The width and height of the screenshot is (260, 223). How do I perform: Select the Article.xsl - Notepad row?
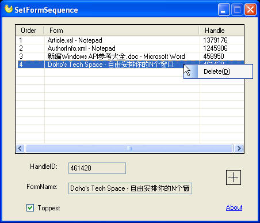pos(130,40)
